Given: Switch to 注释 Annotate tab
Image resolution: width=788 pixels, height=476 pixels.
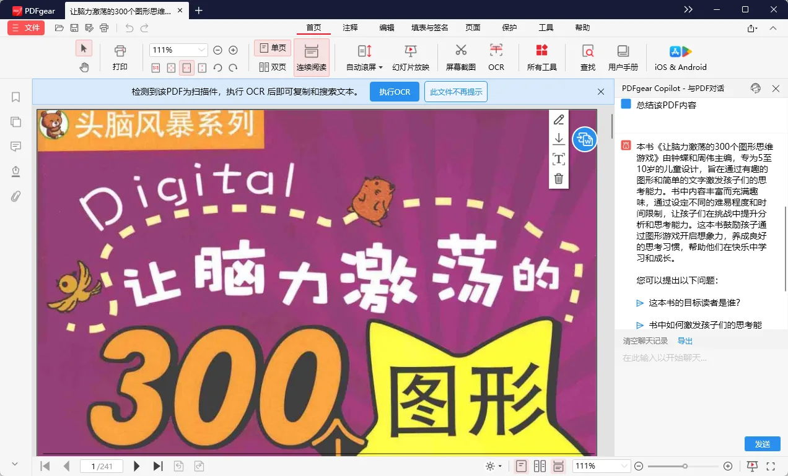Looking at the screenshot, I should pos(351,28).
